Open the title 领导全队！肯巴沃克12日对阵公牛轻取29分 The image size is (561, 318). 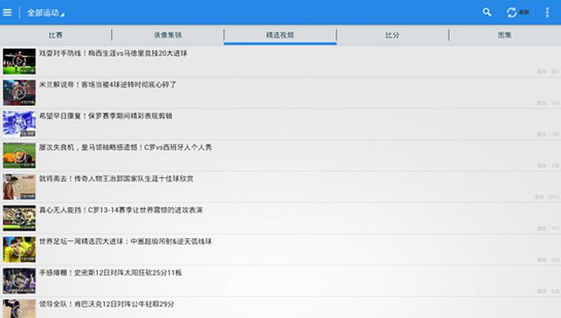[x=107, y=304]
